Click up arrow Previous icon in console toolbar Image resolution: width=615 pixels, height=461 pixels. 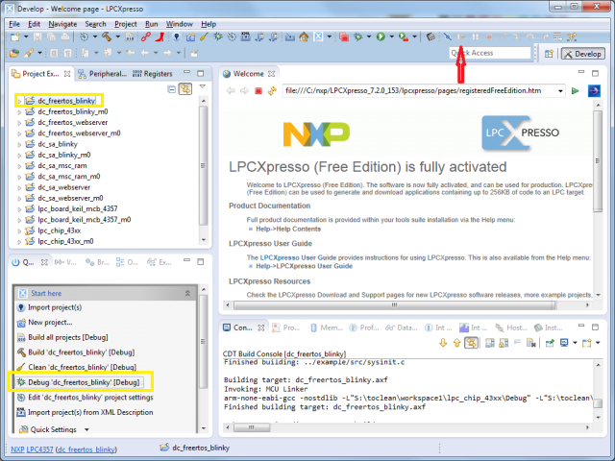pos(457,343)
